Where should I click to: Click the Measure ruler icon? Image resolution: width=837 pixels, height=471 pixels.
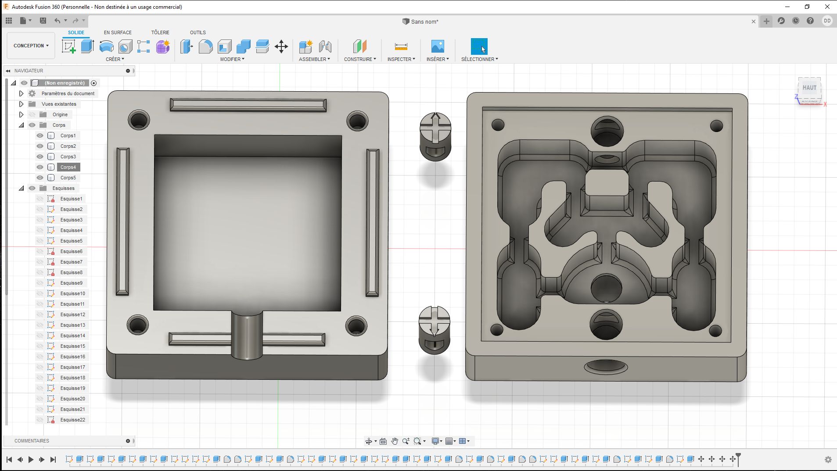pos(401,46)
